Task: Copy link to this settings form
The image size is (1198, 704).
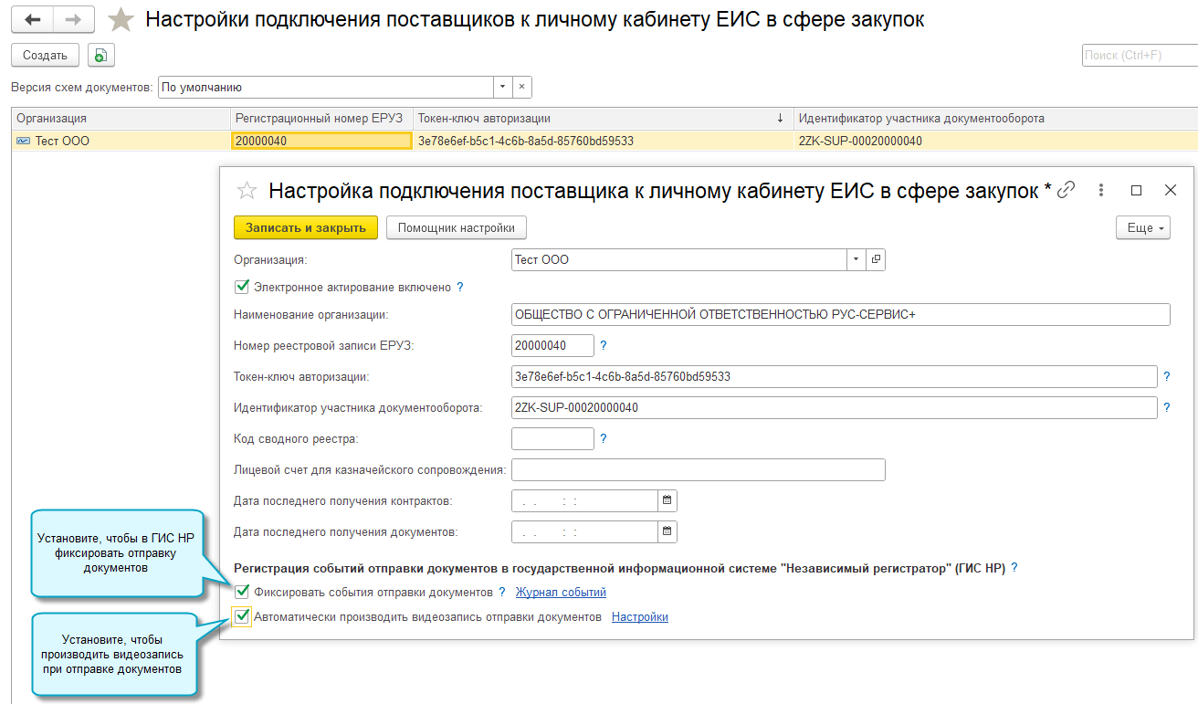Action: [x=1066, y=190]
